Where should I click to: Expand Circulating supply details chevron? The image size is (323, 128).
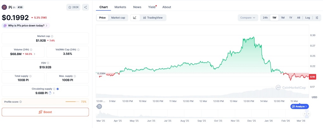(x=54, y=93)
